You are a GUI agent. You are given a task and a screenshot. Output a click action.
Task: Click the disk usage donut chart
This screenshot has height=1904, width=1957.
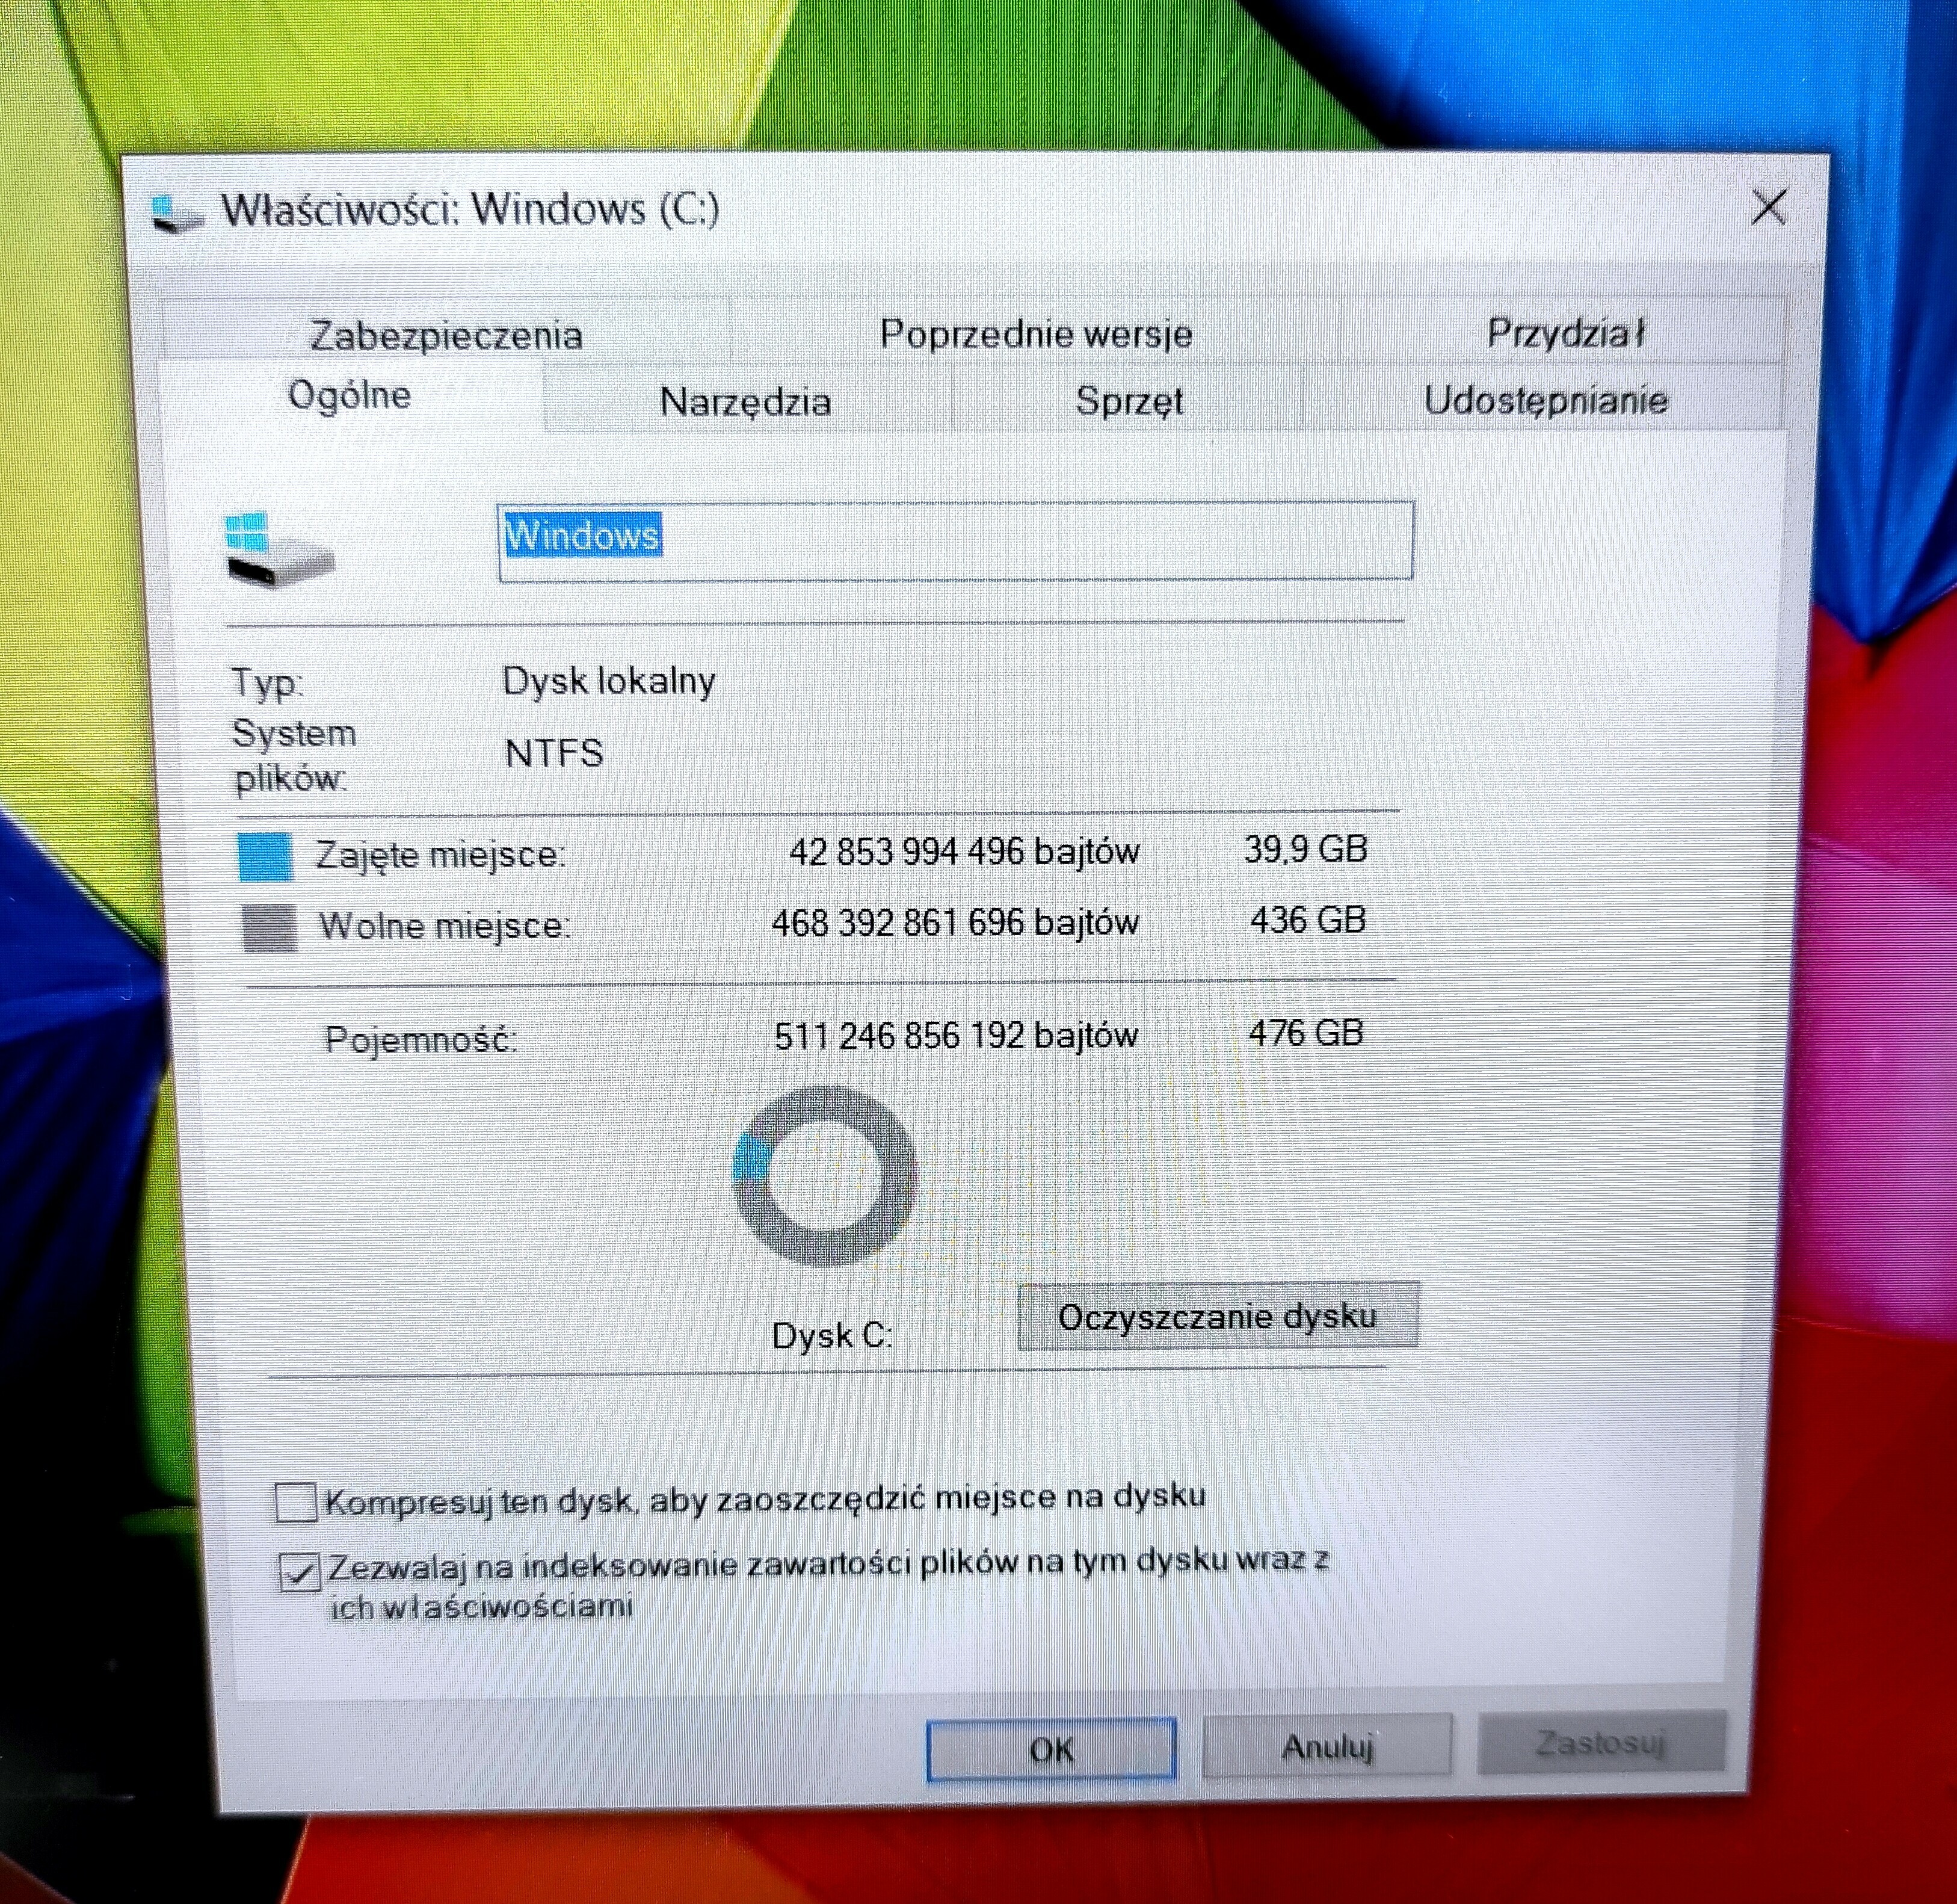coord(825,1176)
